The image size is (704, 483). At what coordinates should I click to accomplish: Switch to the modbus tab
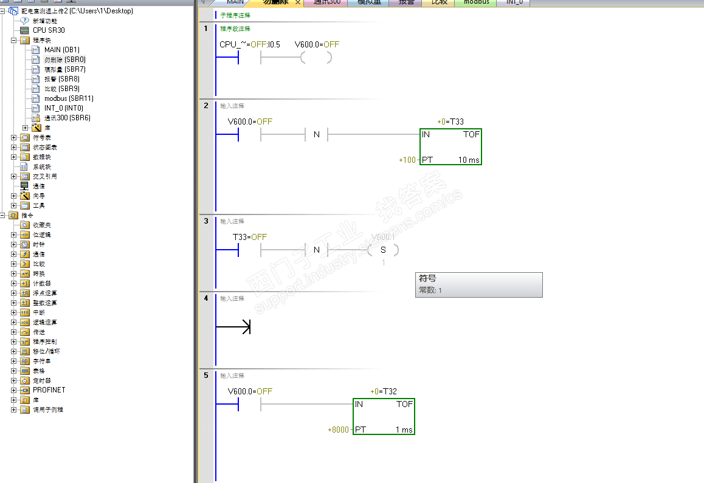pos(477,2)
